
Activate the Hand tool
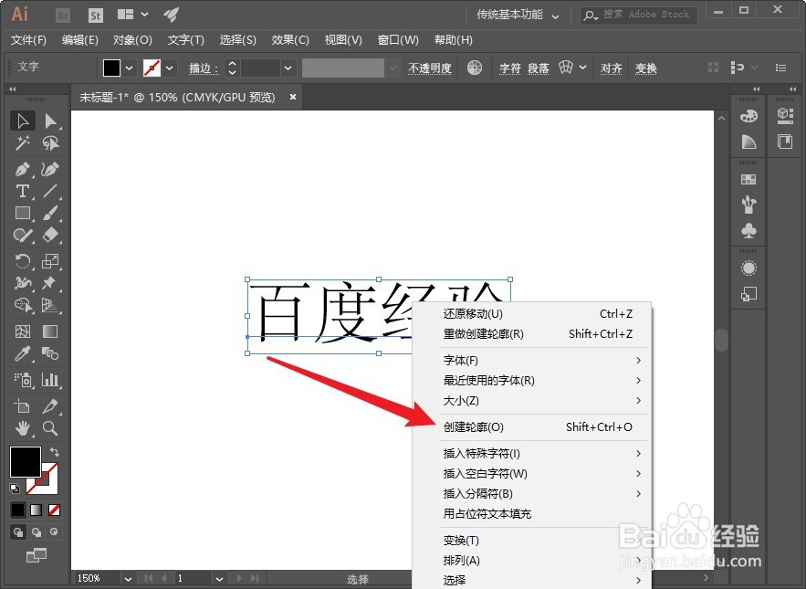[x=23, y=428]
